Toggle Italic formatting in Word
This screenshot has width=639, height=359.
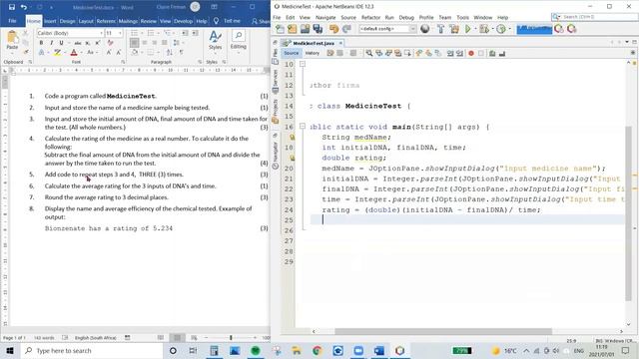pos(51,43)
